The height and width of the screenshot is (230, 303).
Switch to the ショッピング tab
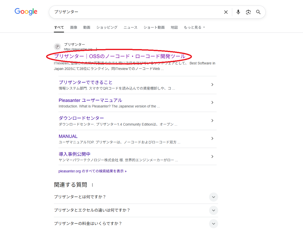click(107, 27)
